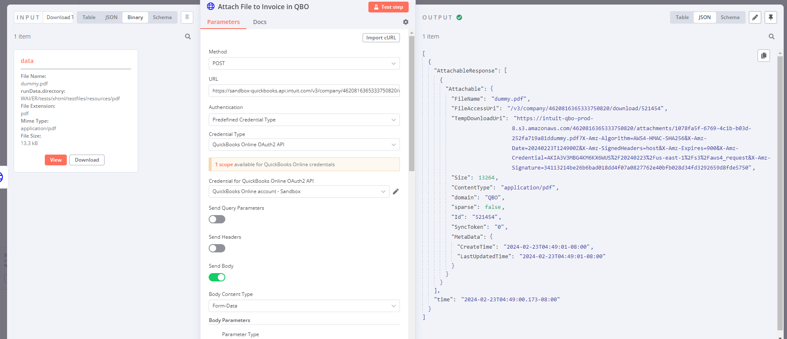The width and height of the screenshot is (787, 339).
Task: Search output items with magnifier icon
Action: click(772, 36)
